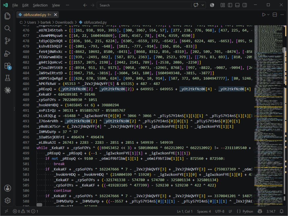Image resolution: width=288 pixels, height=216 pixels.
Task: Open the Spaces: 4 indentation picker
Action: pyautogui.click(x=204, y=211)
